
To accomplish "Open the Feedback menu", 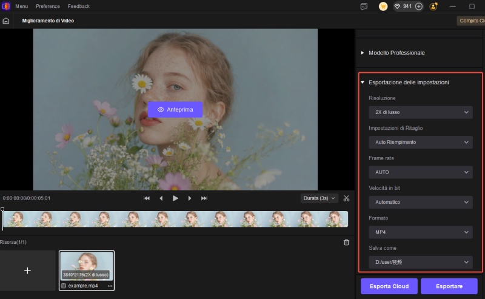I will 79,6.
